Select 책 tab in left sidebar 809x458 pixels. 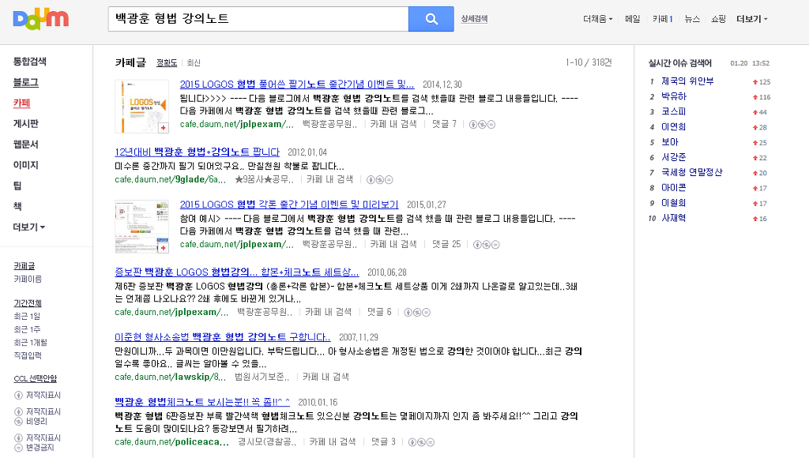click(17, 206)
